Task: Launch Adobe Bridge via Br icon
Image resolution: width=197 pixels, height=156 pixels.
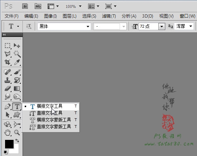Action: point(25,6)
